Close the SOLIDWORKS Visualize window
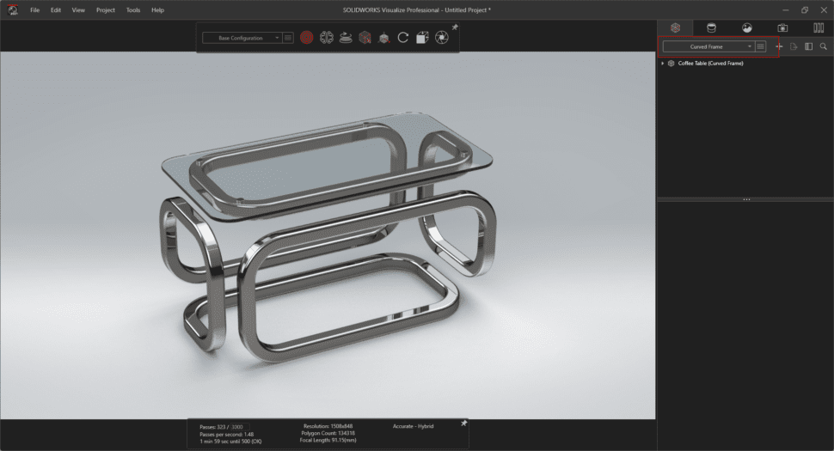834x451 pixels. point(824,10)
